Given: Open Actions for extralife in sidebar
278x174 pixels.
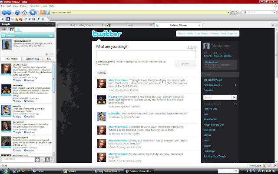Looking at the screenshot, I should (29, 117).
